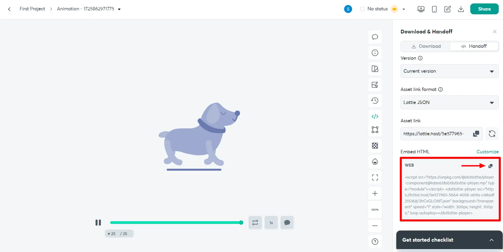Expand the status dropdown arrow
The image size is (503, 252).
pos(404,9)
